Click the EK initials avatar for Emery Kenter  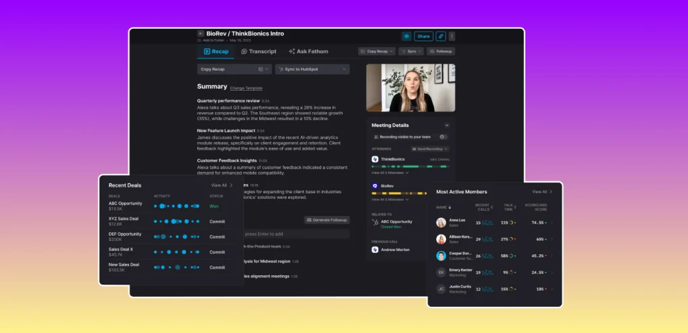click(x=441, y=273)
